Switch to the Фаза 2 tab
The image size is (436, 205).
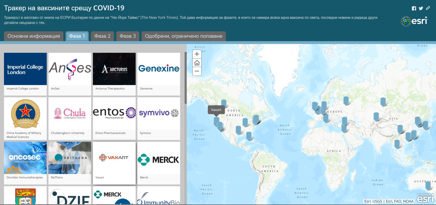point(102,36)
